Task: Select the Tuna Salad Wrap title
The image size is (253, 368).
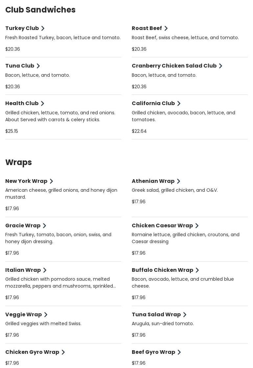Action: pyautogui.click(x=156, y=315)
